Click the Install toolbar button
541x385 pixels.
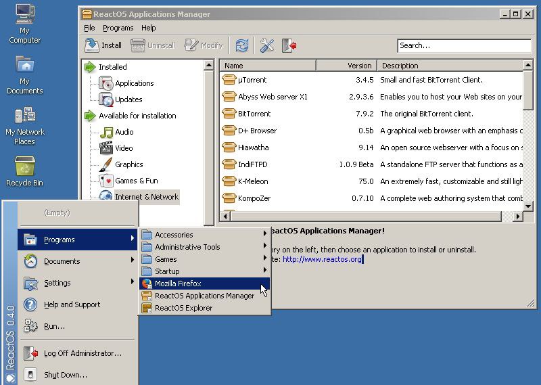(x=103, y=45)
